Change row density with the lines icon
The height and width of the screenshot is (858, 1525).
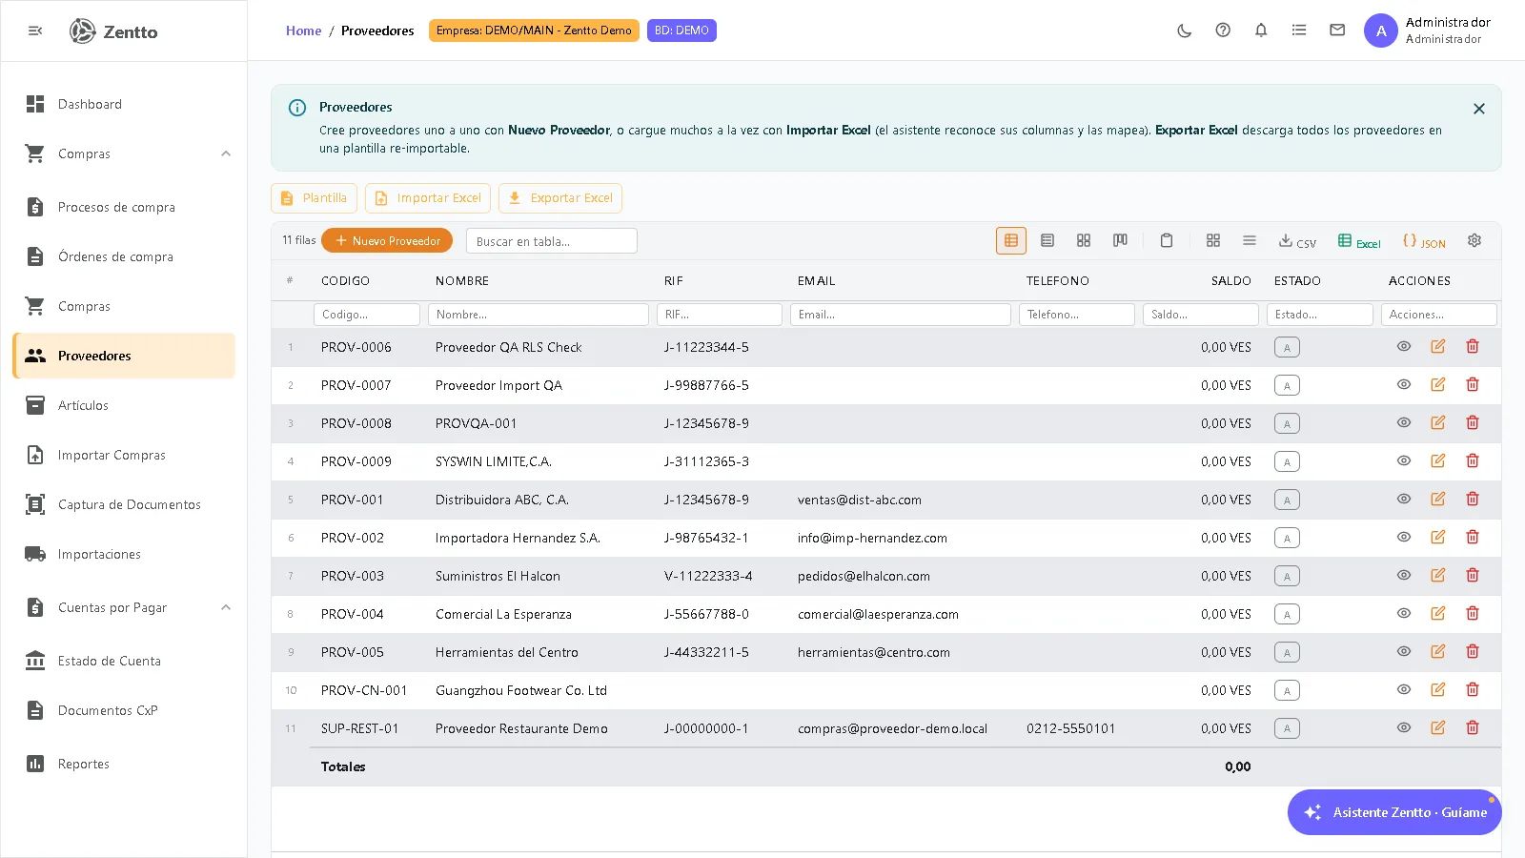(x=1250, y=241)
